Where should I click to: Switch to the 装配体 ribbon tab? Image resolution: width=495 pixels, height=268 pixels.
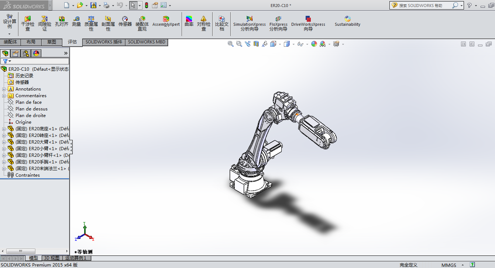(x=10, y=42)
